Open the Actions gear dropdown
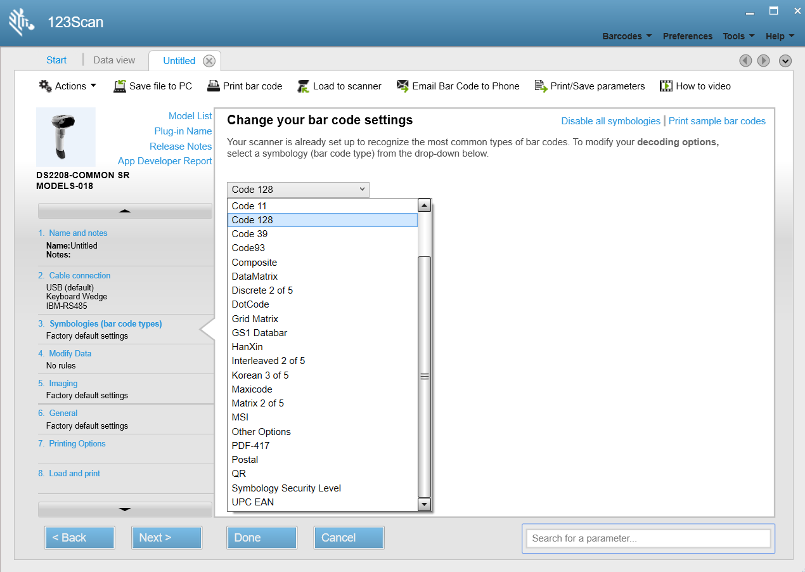The width and height of the screenshot is (805, 572). 68,86
